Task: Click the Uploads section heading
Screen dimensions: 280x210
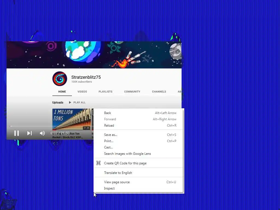Action: [x=58, y=102]
